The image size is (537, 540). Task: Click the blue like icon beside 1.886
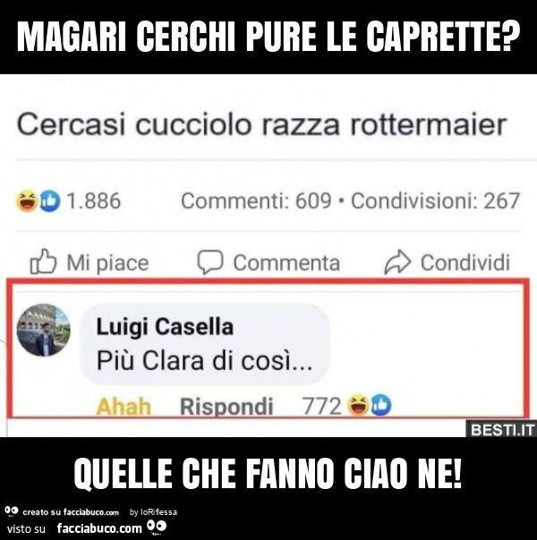[x=49, y=201]
